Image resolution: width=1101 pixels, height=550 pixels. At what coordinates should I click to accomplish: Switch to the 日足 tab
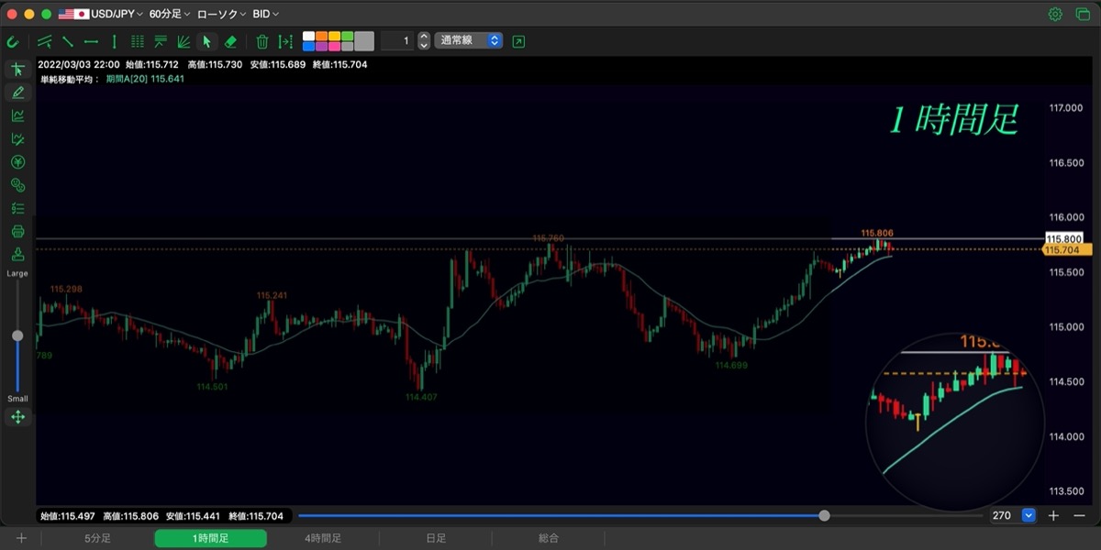436,538
